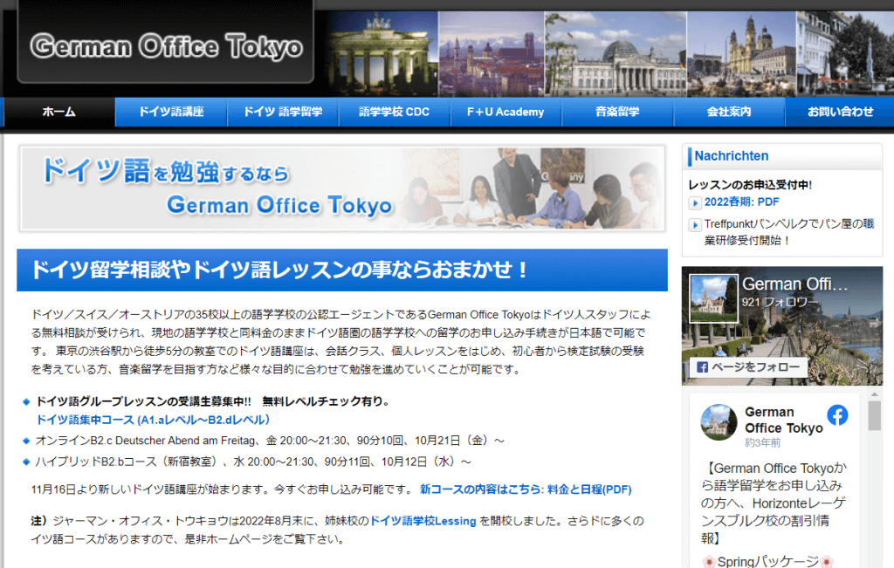This screenshot has width=894, height=568.
Task: Open the お問い合わせ menu item
Action: click(840, 112)
